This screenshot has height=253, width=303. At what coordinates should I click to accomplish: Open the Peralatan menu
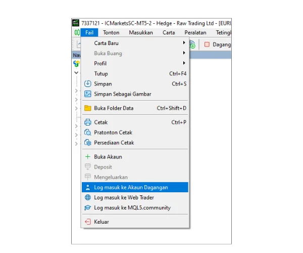tap(195, 33)
